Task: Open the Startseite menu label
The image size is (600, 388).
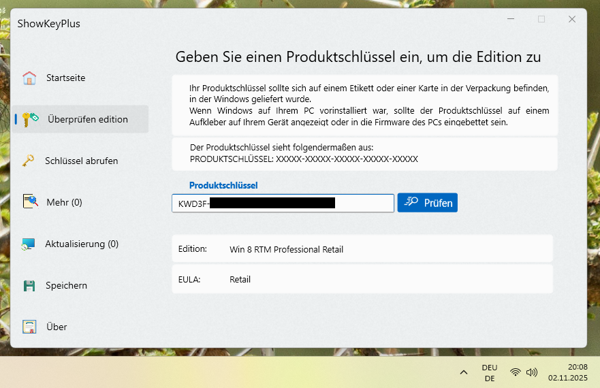Action: click(66, 78)
